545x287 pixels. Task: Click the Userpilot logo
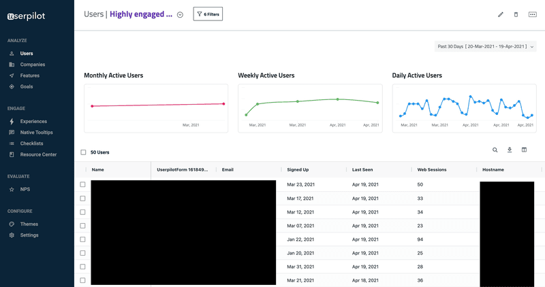click(26, 16)
